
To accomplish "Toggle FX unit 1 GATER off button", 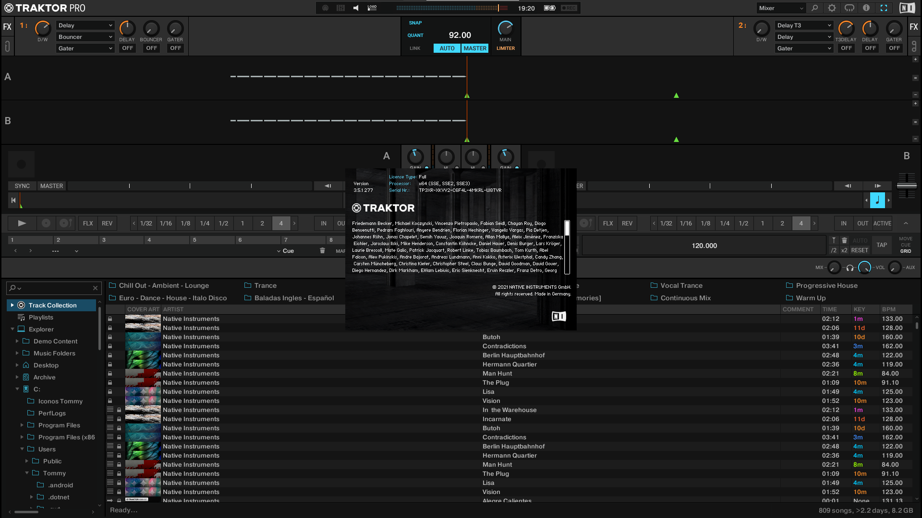I will point(175,48).
